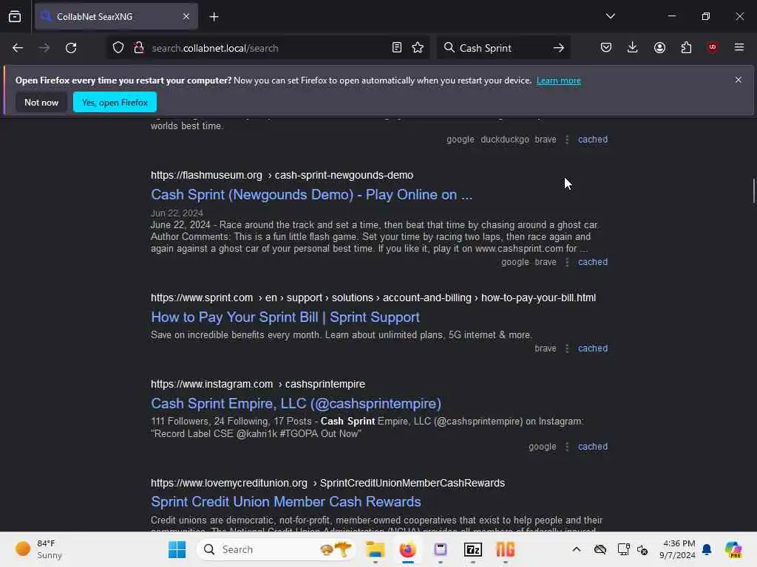Dismiss the Firefox startup notification bar
The image size is (757, 567).
point(739,80)
